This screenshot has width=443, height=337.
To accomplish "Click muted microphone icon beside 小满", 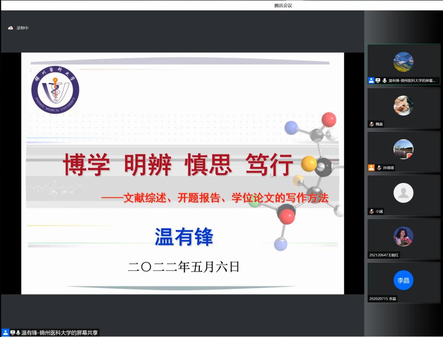I will pyautogui.click(x=371, y=212).
